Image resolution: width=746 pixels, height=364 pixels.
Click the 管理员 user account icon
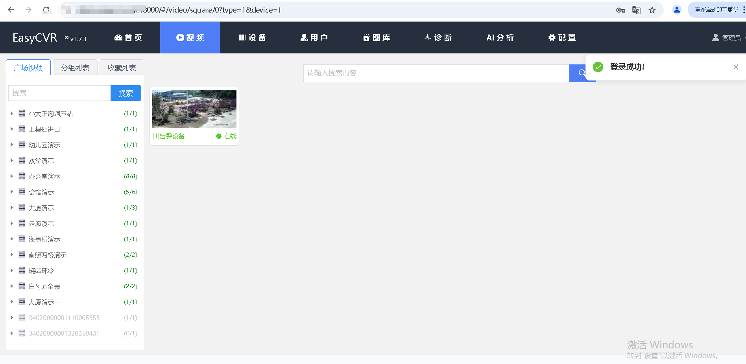pos(715,37)
